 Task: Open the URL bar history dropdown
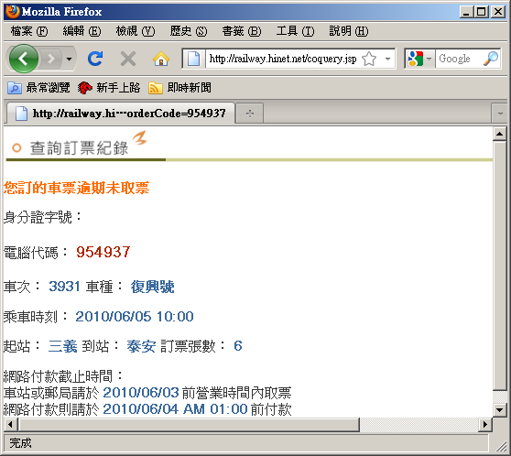coord(387,59)
